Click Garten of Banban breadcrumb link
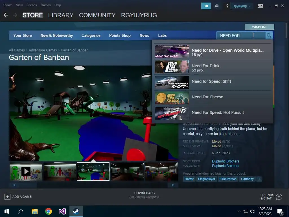 [75, 50]
